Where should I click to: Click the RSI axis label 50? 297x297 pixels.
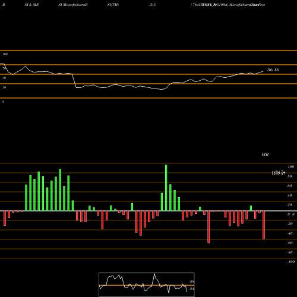pos(4,78)
